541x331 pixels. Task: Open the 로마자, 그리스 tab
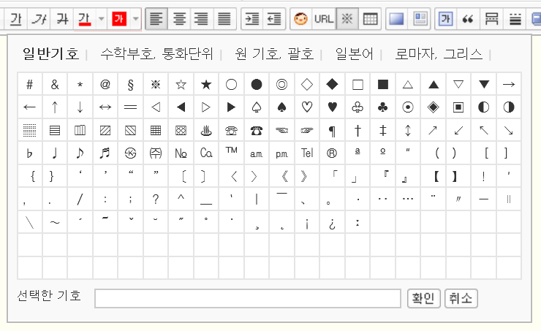tap(439, 54)
